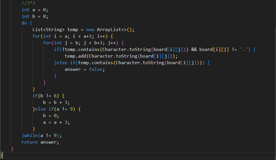Click the 'b = 0;' assignment line

[x=51, y=116]
